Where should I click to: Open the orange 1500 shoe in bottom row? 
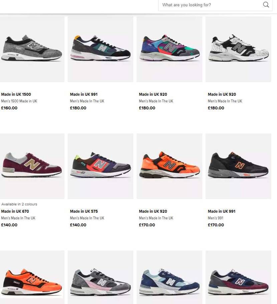click(x=32, y=277)
